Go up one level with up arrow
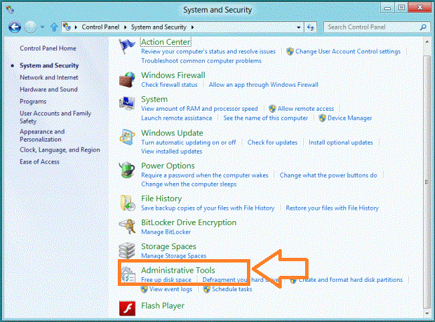The width and height of the screenshot is (435, 322). coord(54,27)
